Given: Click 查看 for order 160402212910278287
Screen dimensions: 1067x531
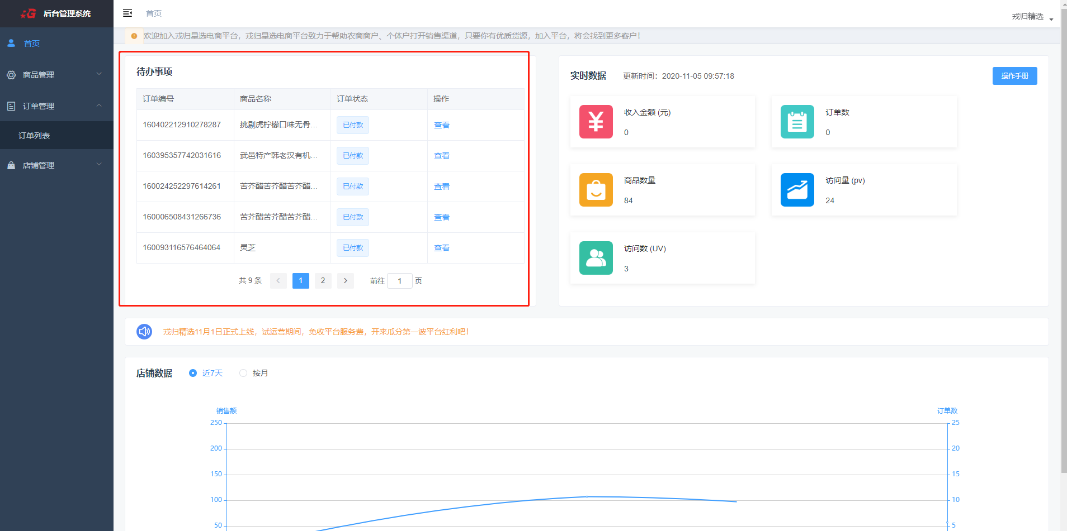Looking at the screenshot, I should pos(441,125).
